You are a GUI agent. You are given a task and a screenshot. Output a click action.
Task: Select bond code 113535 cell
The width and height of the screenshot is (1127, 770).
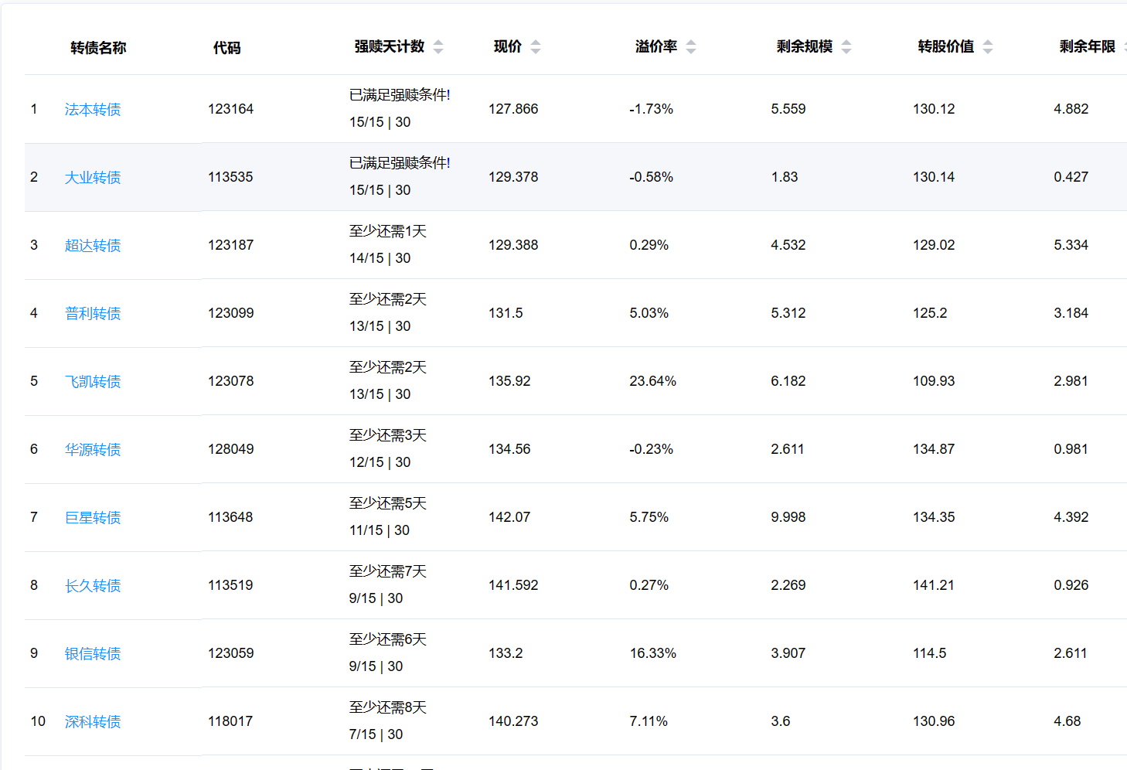click(230, 177)
